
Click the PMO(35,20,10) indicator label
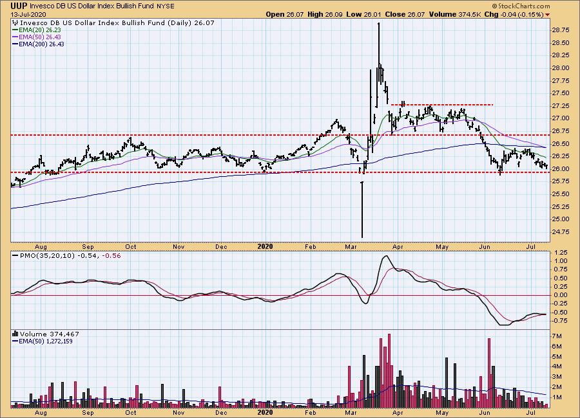pyautogui.click(x=47, y=255)
